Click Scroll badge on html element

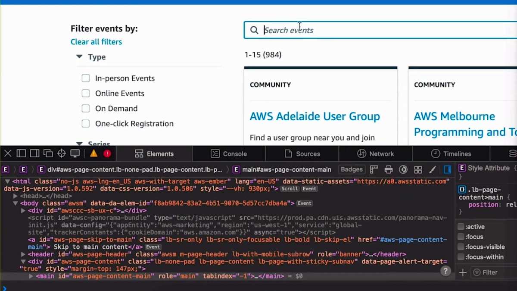point(290,189)
